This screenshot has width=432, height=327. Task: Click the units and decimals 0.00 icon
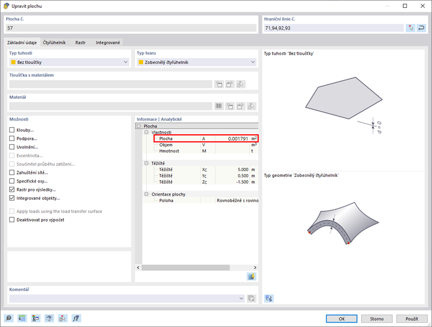point(22,318)
